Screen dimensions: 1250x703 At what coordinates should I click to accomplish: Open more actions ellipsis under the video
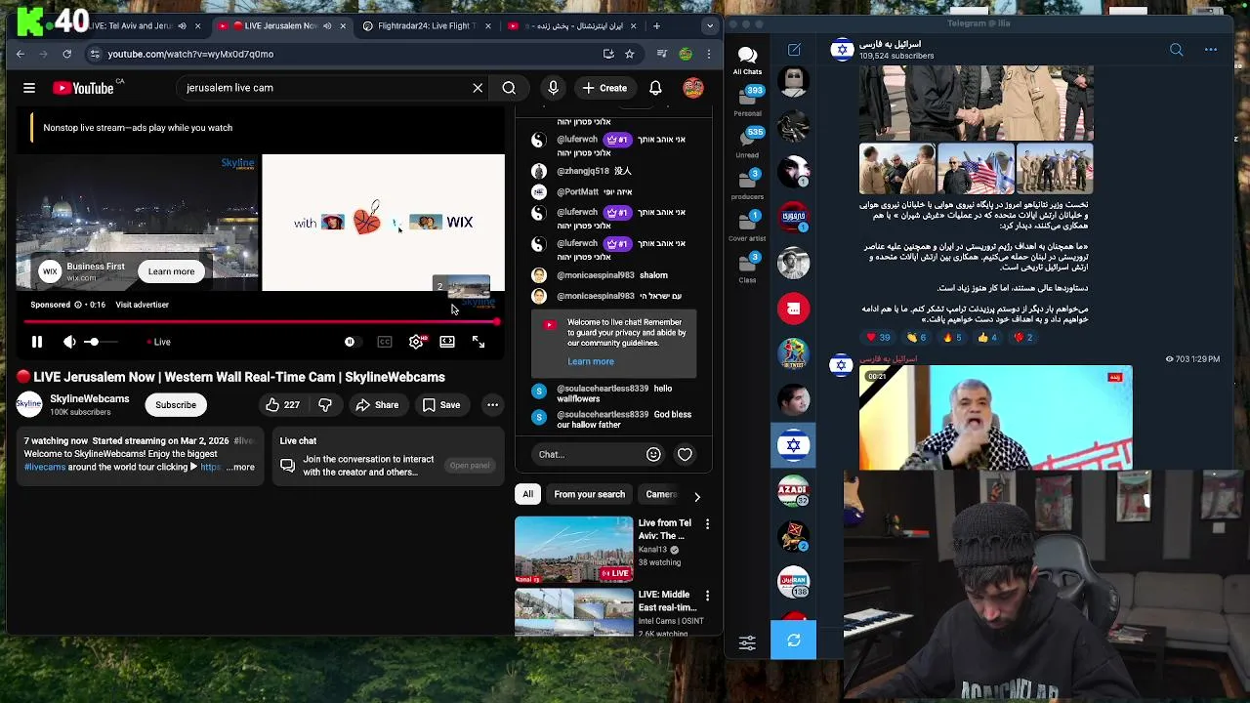(x=492, y=404)
